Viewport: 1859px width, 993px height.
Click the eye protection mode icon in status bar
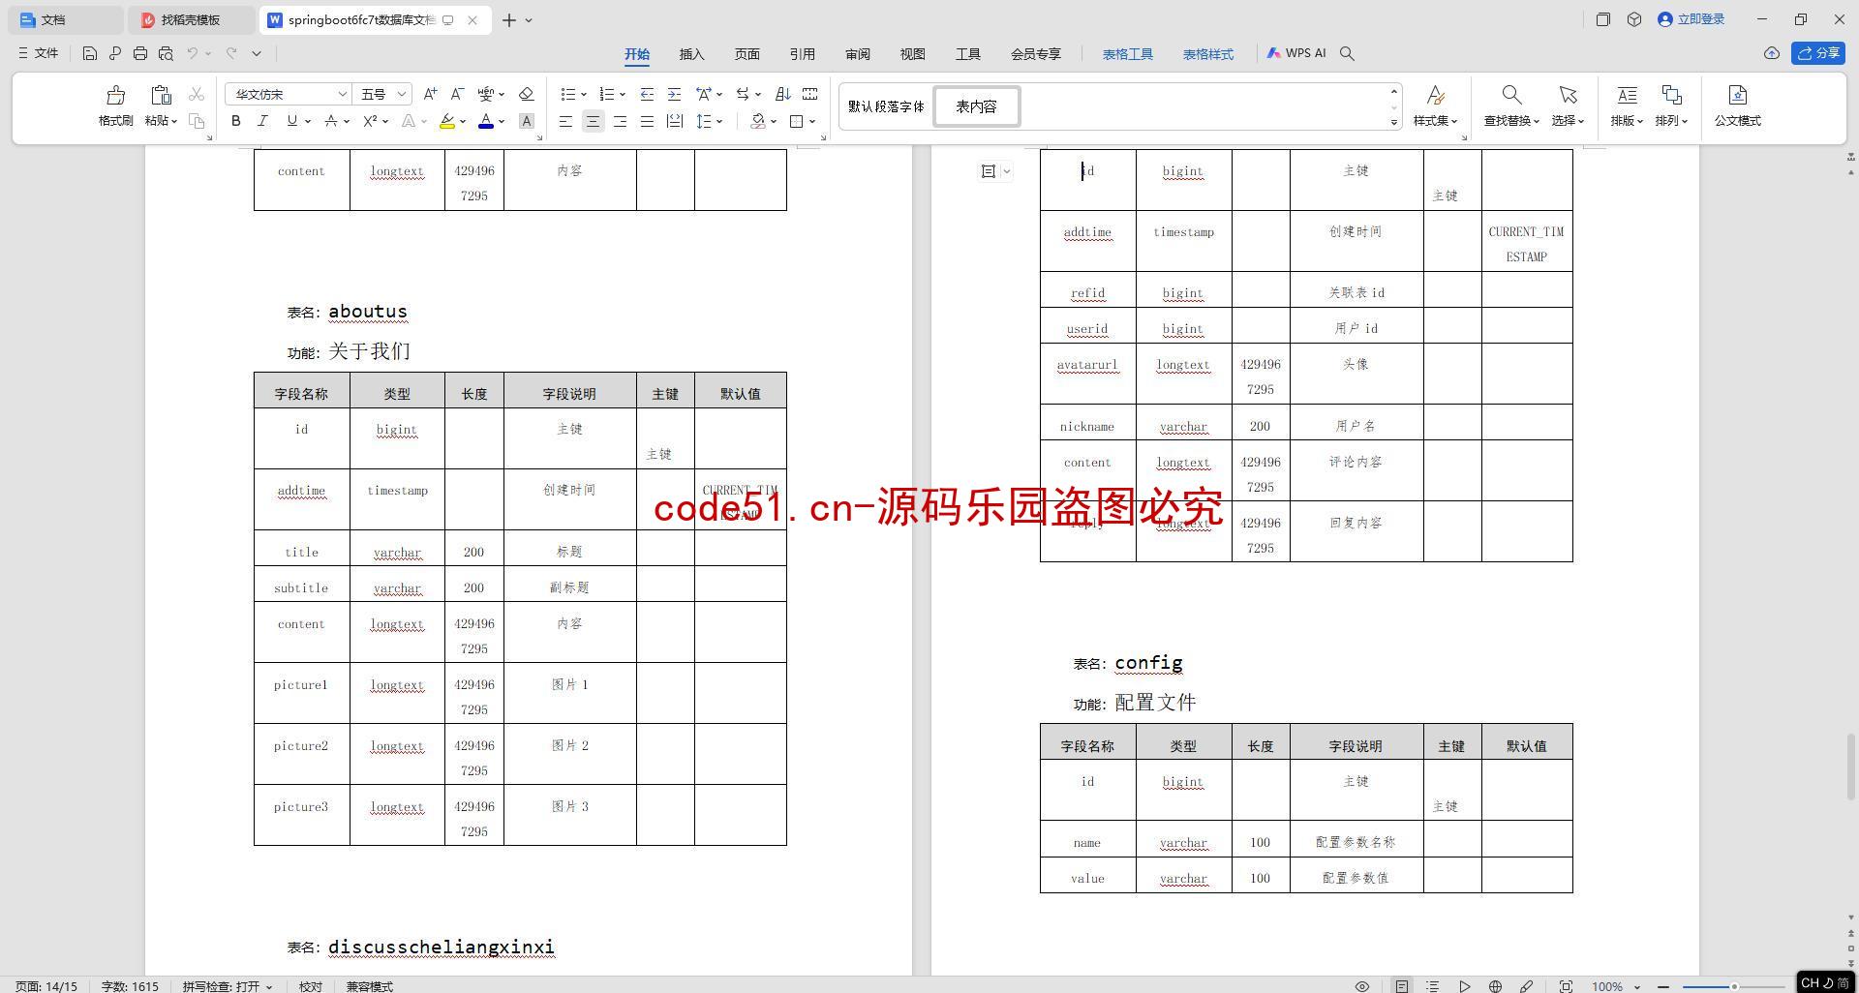click(1362, 986)
